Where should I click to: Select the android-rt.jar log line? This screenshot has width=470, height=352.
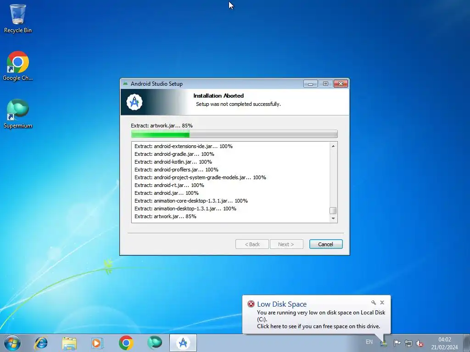tap(169, 185)
